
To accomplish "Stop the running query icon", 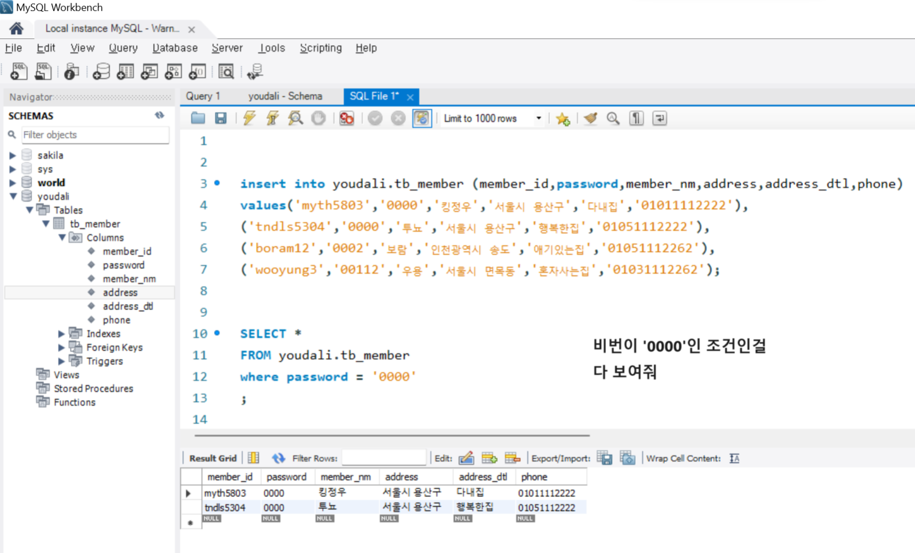I will 318,118.
